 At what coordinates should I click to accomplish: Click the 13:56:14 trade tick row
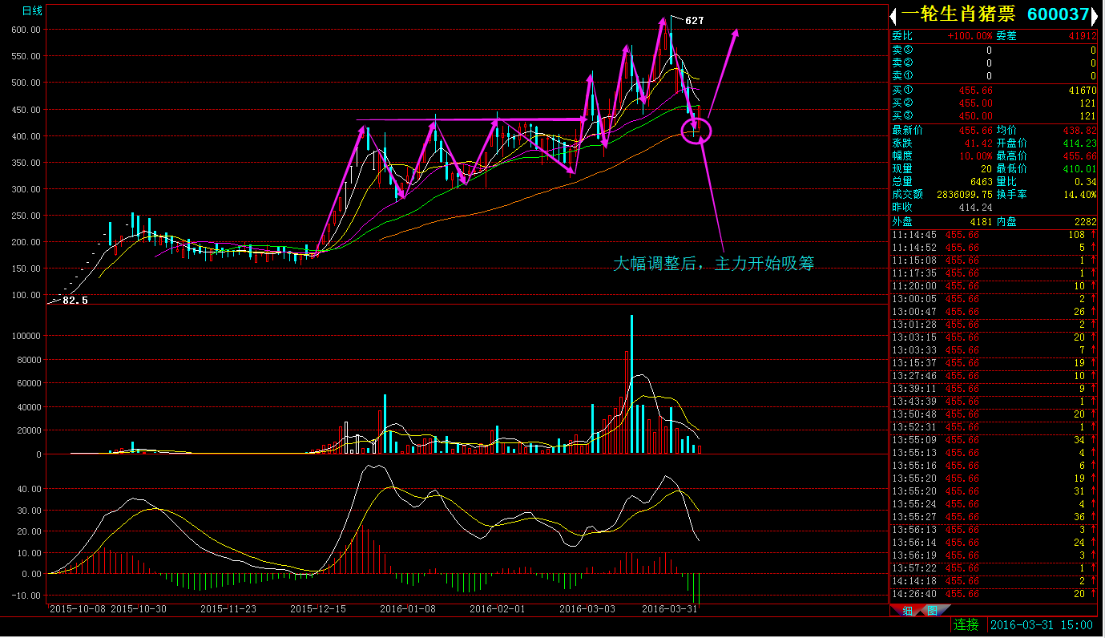point(994,543)
